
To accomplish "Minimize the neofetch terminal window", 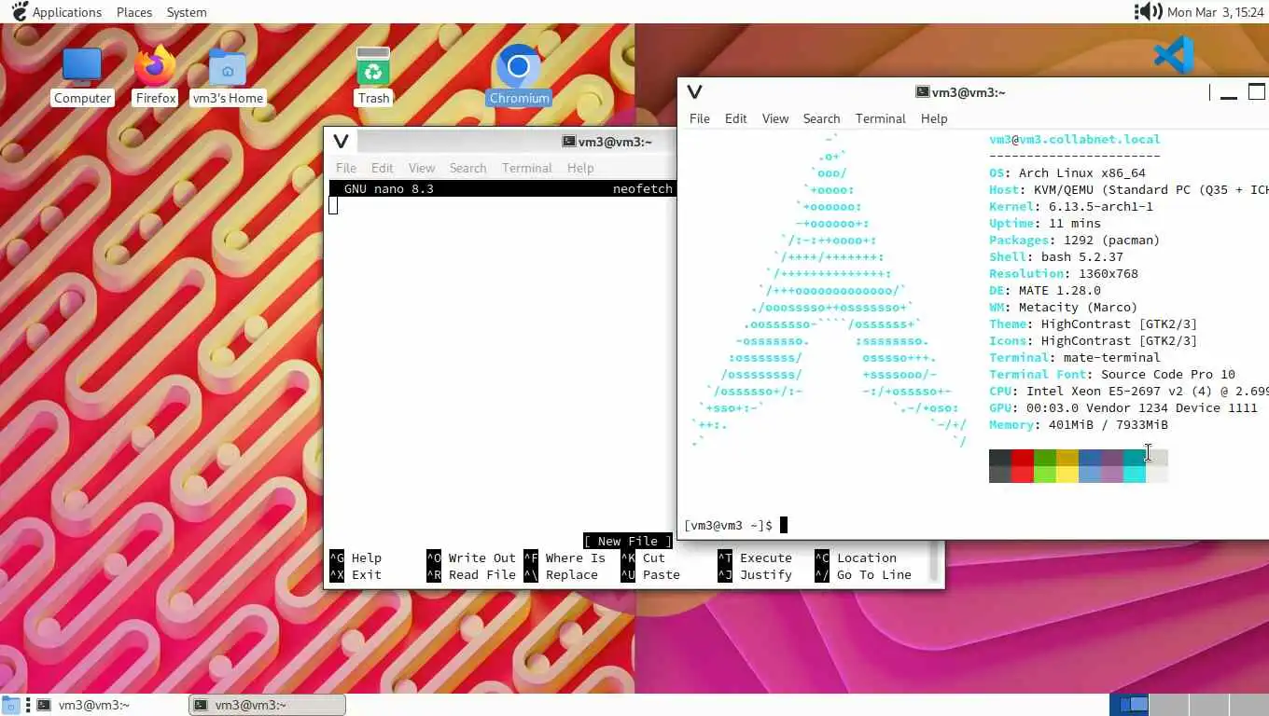I will (1229, 92).
